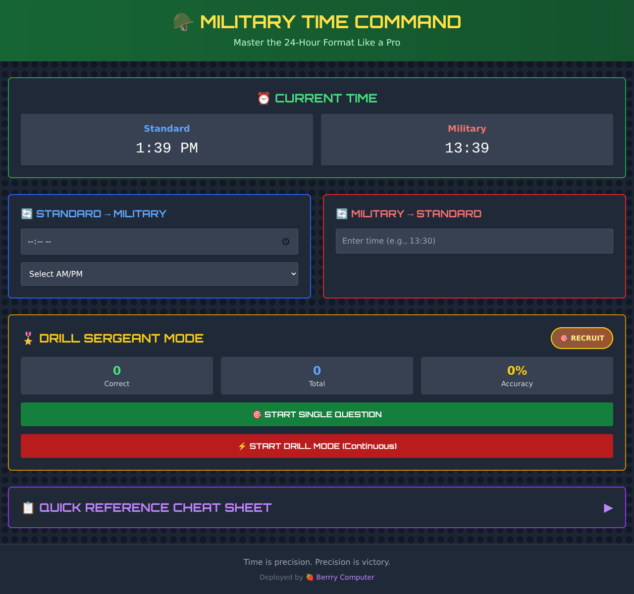The image size is (634, 594).
Task: Click the arrow on the cheat sheet panel
Action: coord(608,508)
